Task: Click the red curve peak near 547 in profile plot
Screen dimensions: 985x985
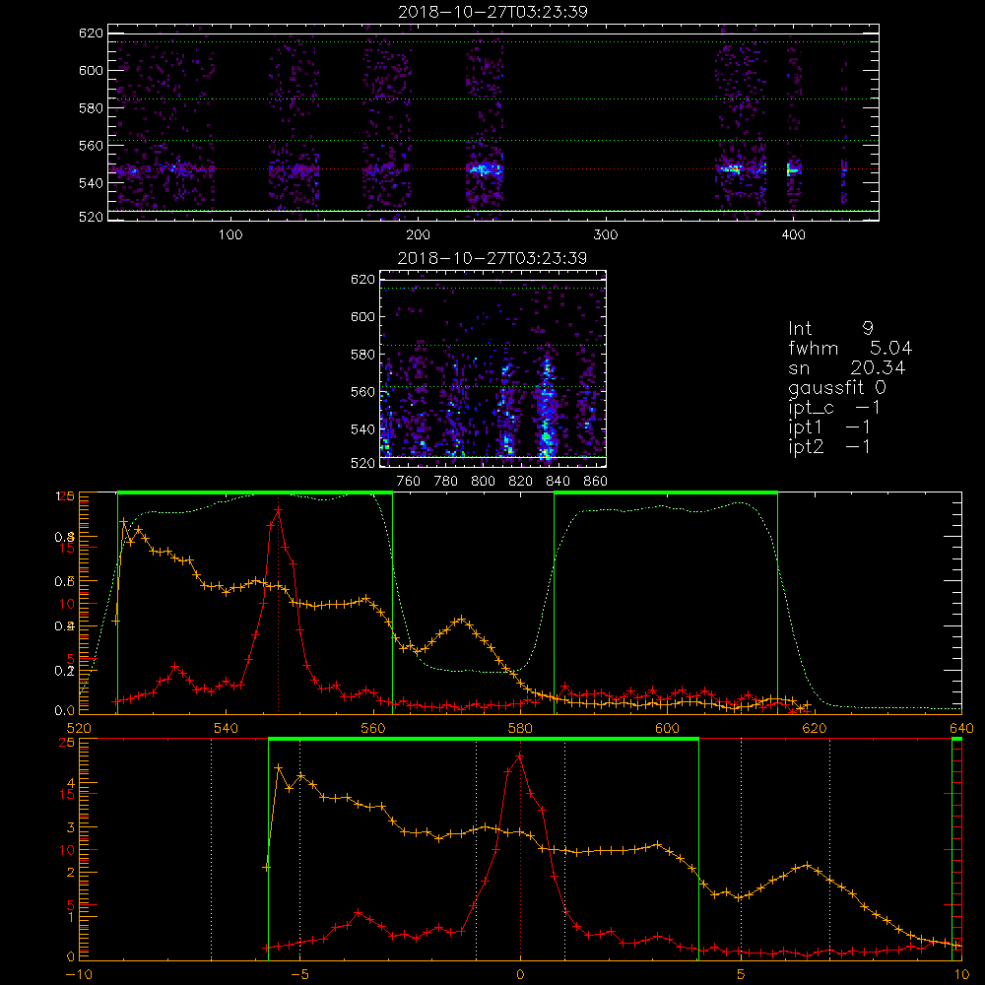Action: tap(278, 510)
